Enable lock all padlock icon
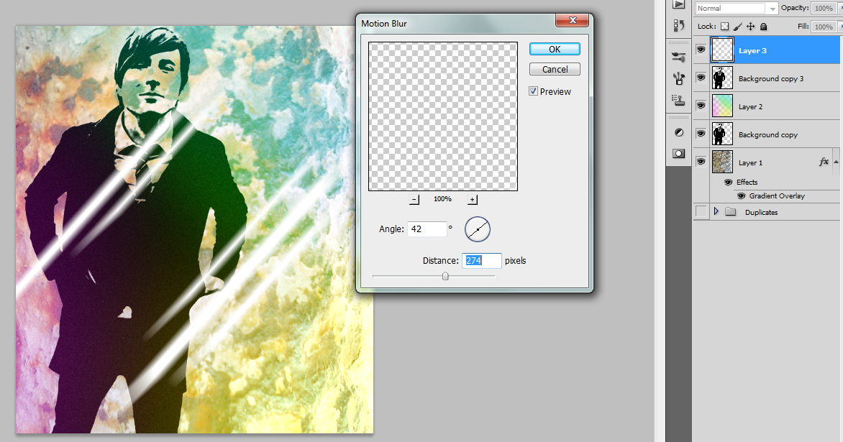843x442 pixels. coord(763,27)
